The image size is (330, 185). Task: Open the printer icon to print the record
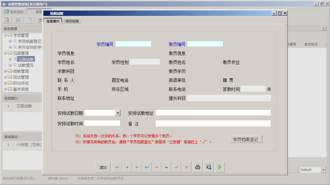197,167
